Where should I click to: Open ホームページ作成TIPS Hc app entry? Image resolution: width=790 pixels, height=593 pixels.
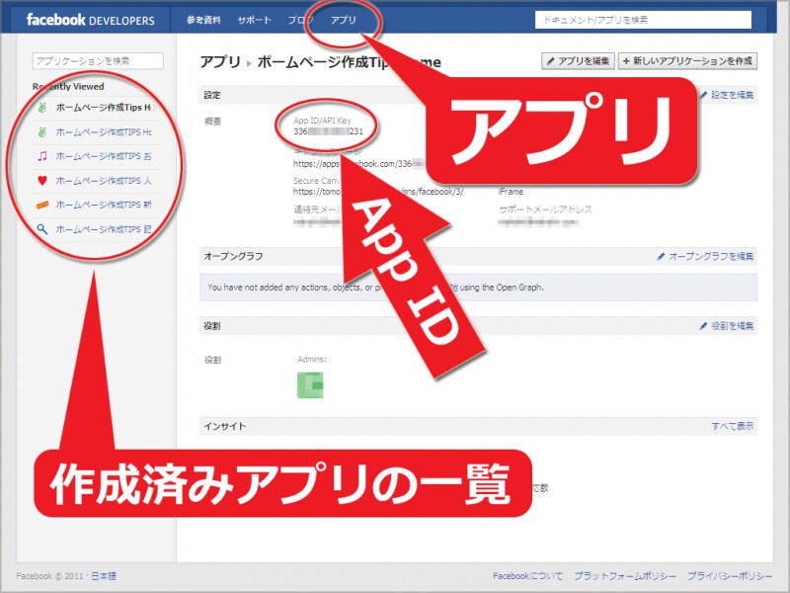[x=104, y=132]
